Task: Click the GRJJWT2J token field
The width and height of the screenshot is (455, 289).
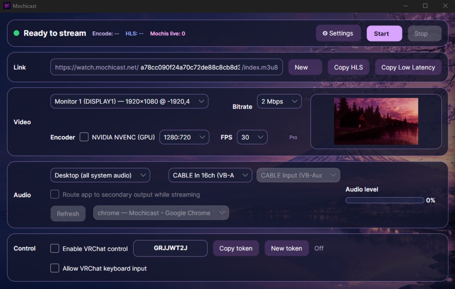Action: [x=170, y=248]
